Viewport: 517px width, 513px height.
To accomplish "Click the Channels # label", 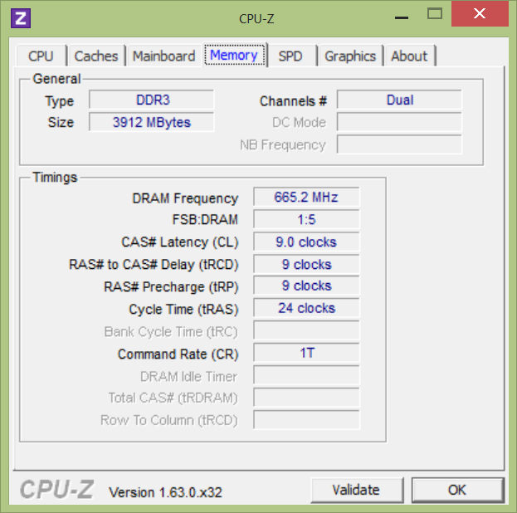I will (293, 101).
